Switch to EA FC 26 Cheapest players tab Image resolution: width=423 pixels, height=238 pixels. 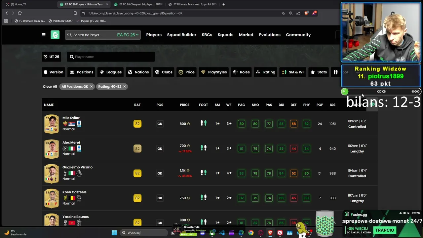[x=138, y=4]
